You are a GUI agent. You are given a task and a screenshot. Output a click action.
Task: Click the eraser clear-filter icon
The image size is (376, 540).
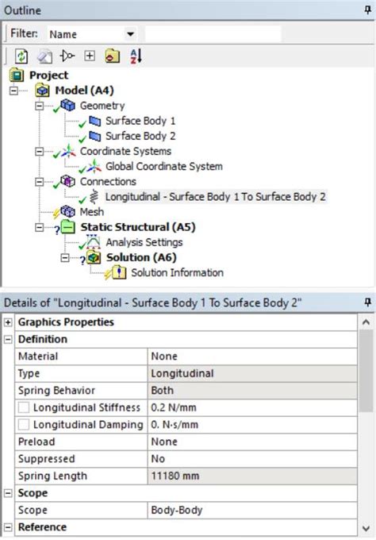(44, 56)
